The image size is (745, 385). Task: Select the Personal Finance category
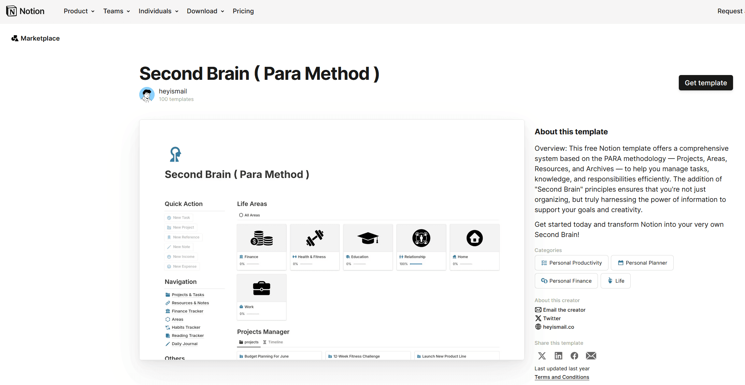tap(566, 281)
